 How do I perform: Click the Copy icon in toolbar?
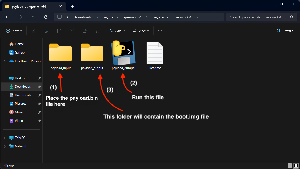point(46,31)
